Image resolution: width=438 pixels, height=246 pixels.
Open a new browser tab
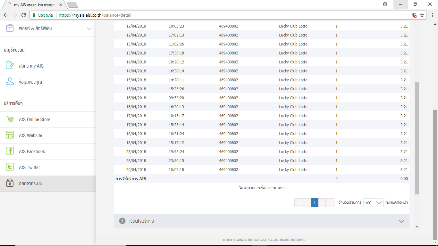click(72, 5)
